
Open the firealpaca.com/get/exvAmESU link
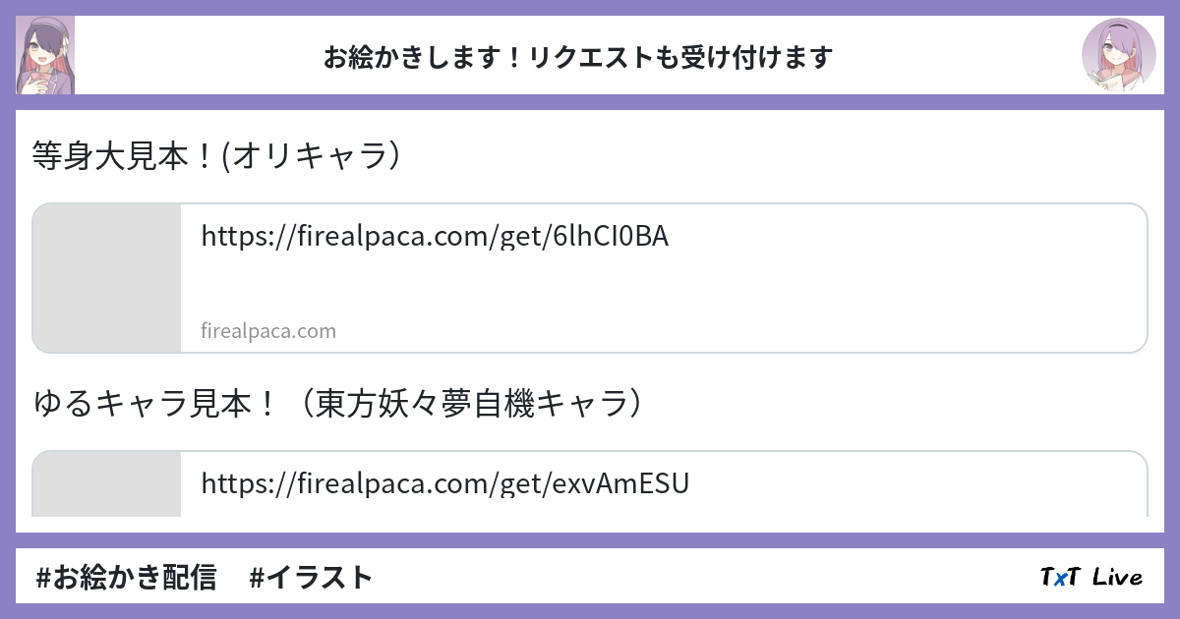point(444,483)
